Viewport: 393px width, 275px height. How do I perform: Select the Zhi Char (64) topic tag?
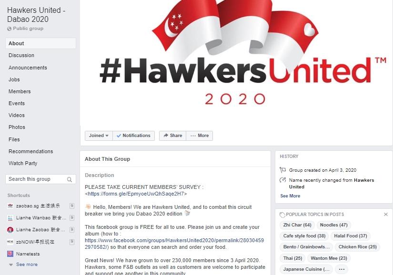coord(297,225)
